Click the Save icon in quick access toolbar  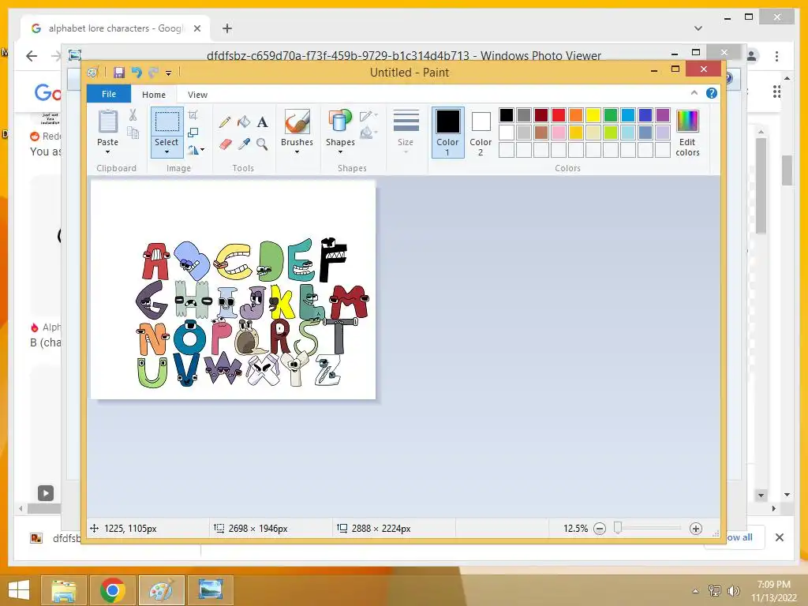tap(119, 72)
